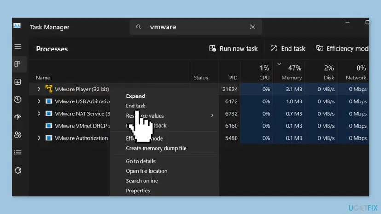Click the VMware NAT Service icon

click(x=49, y=113)
